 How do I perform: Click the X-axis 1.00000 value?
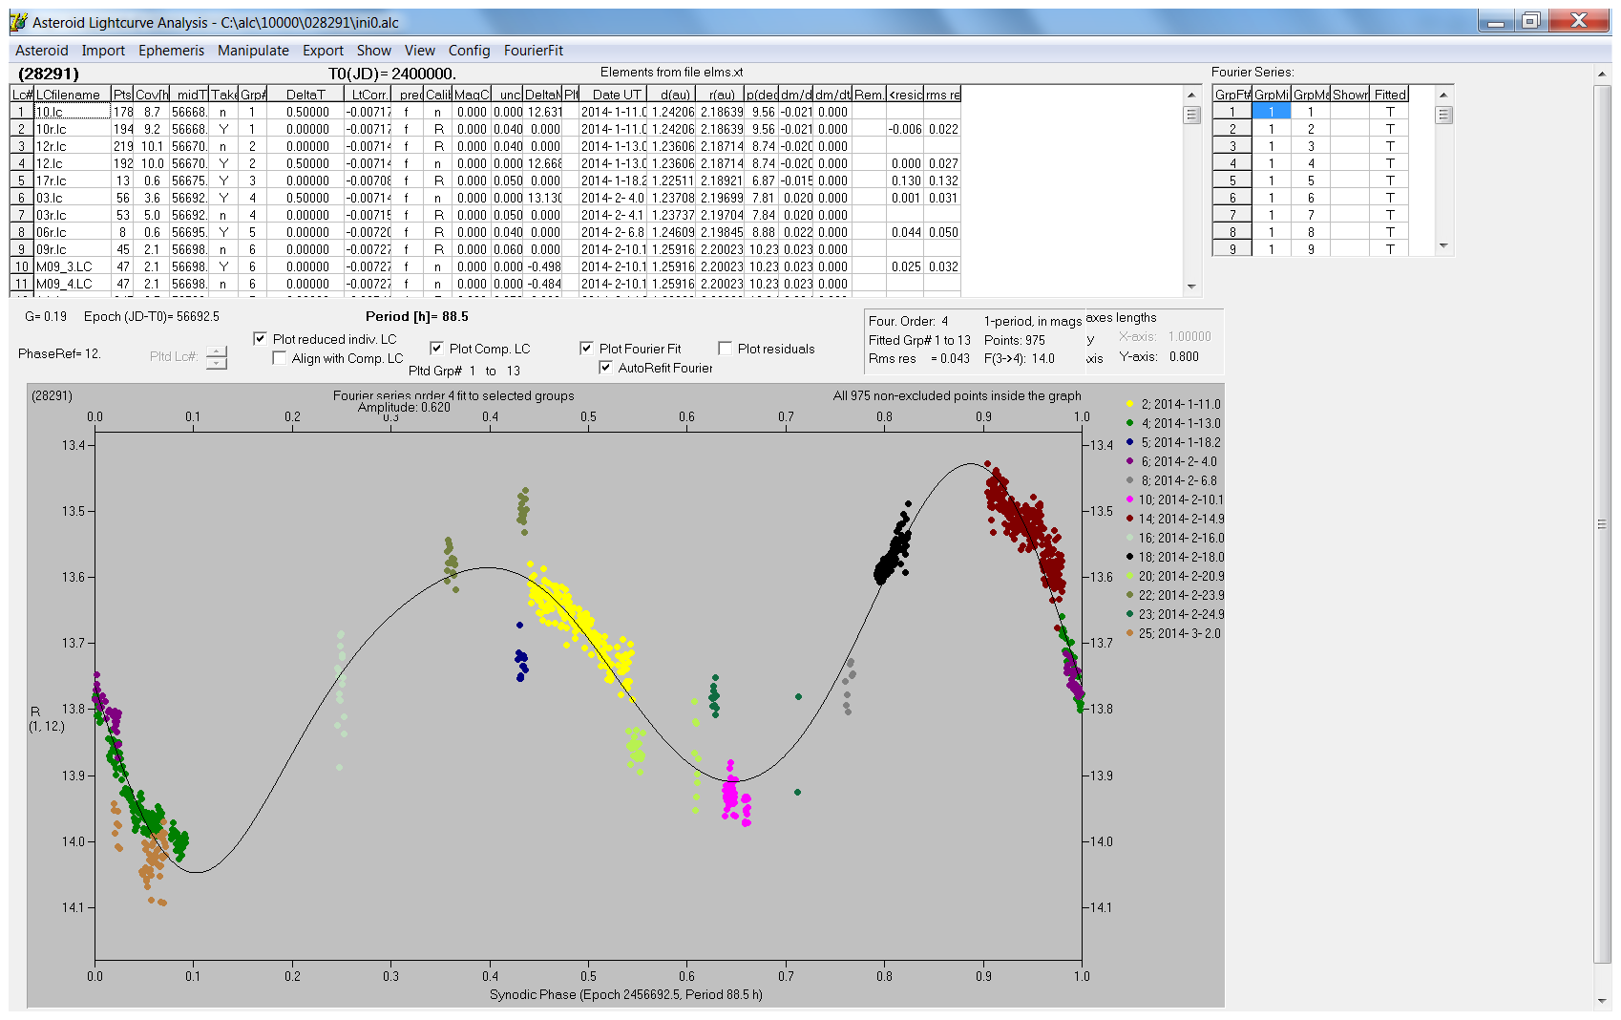1189,336
